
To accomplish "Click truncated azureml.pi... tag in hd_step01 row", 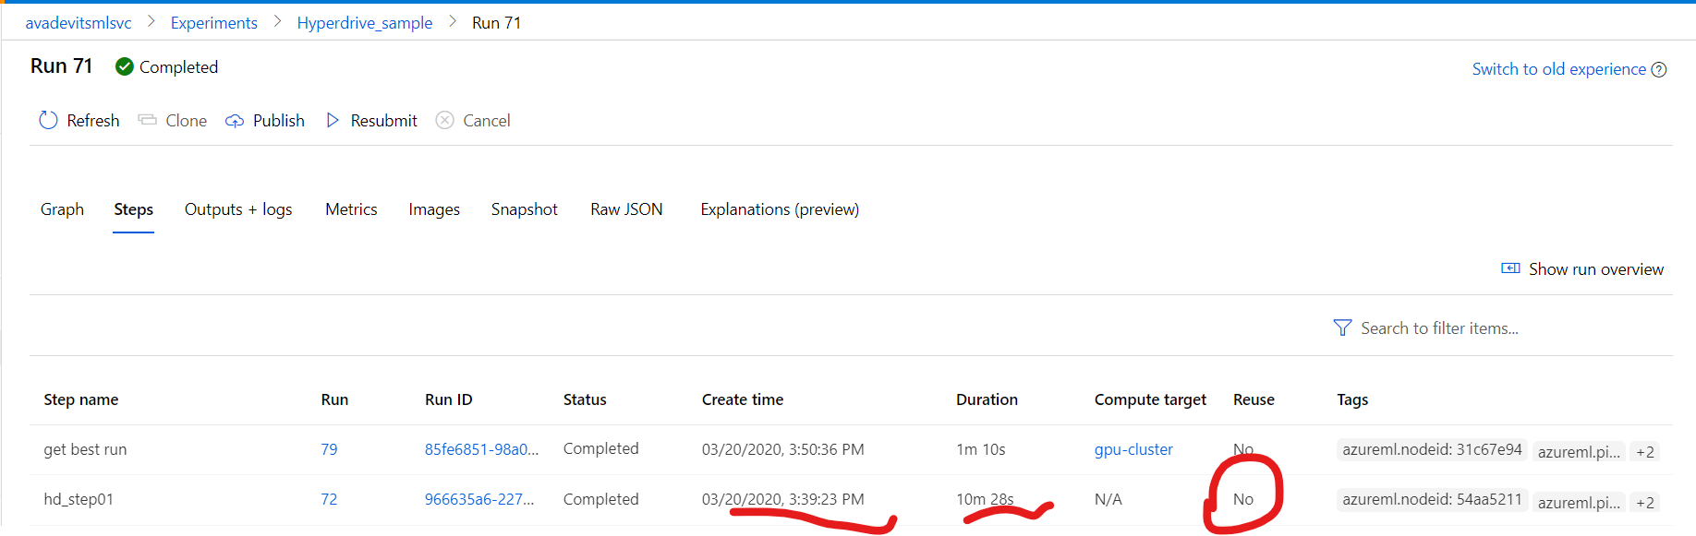I will coord(1579,503).
